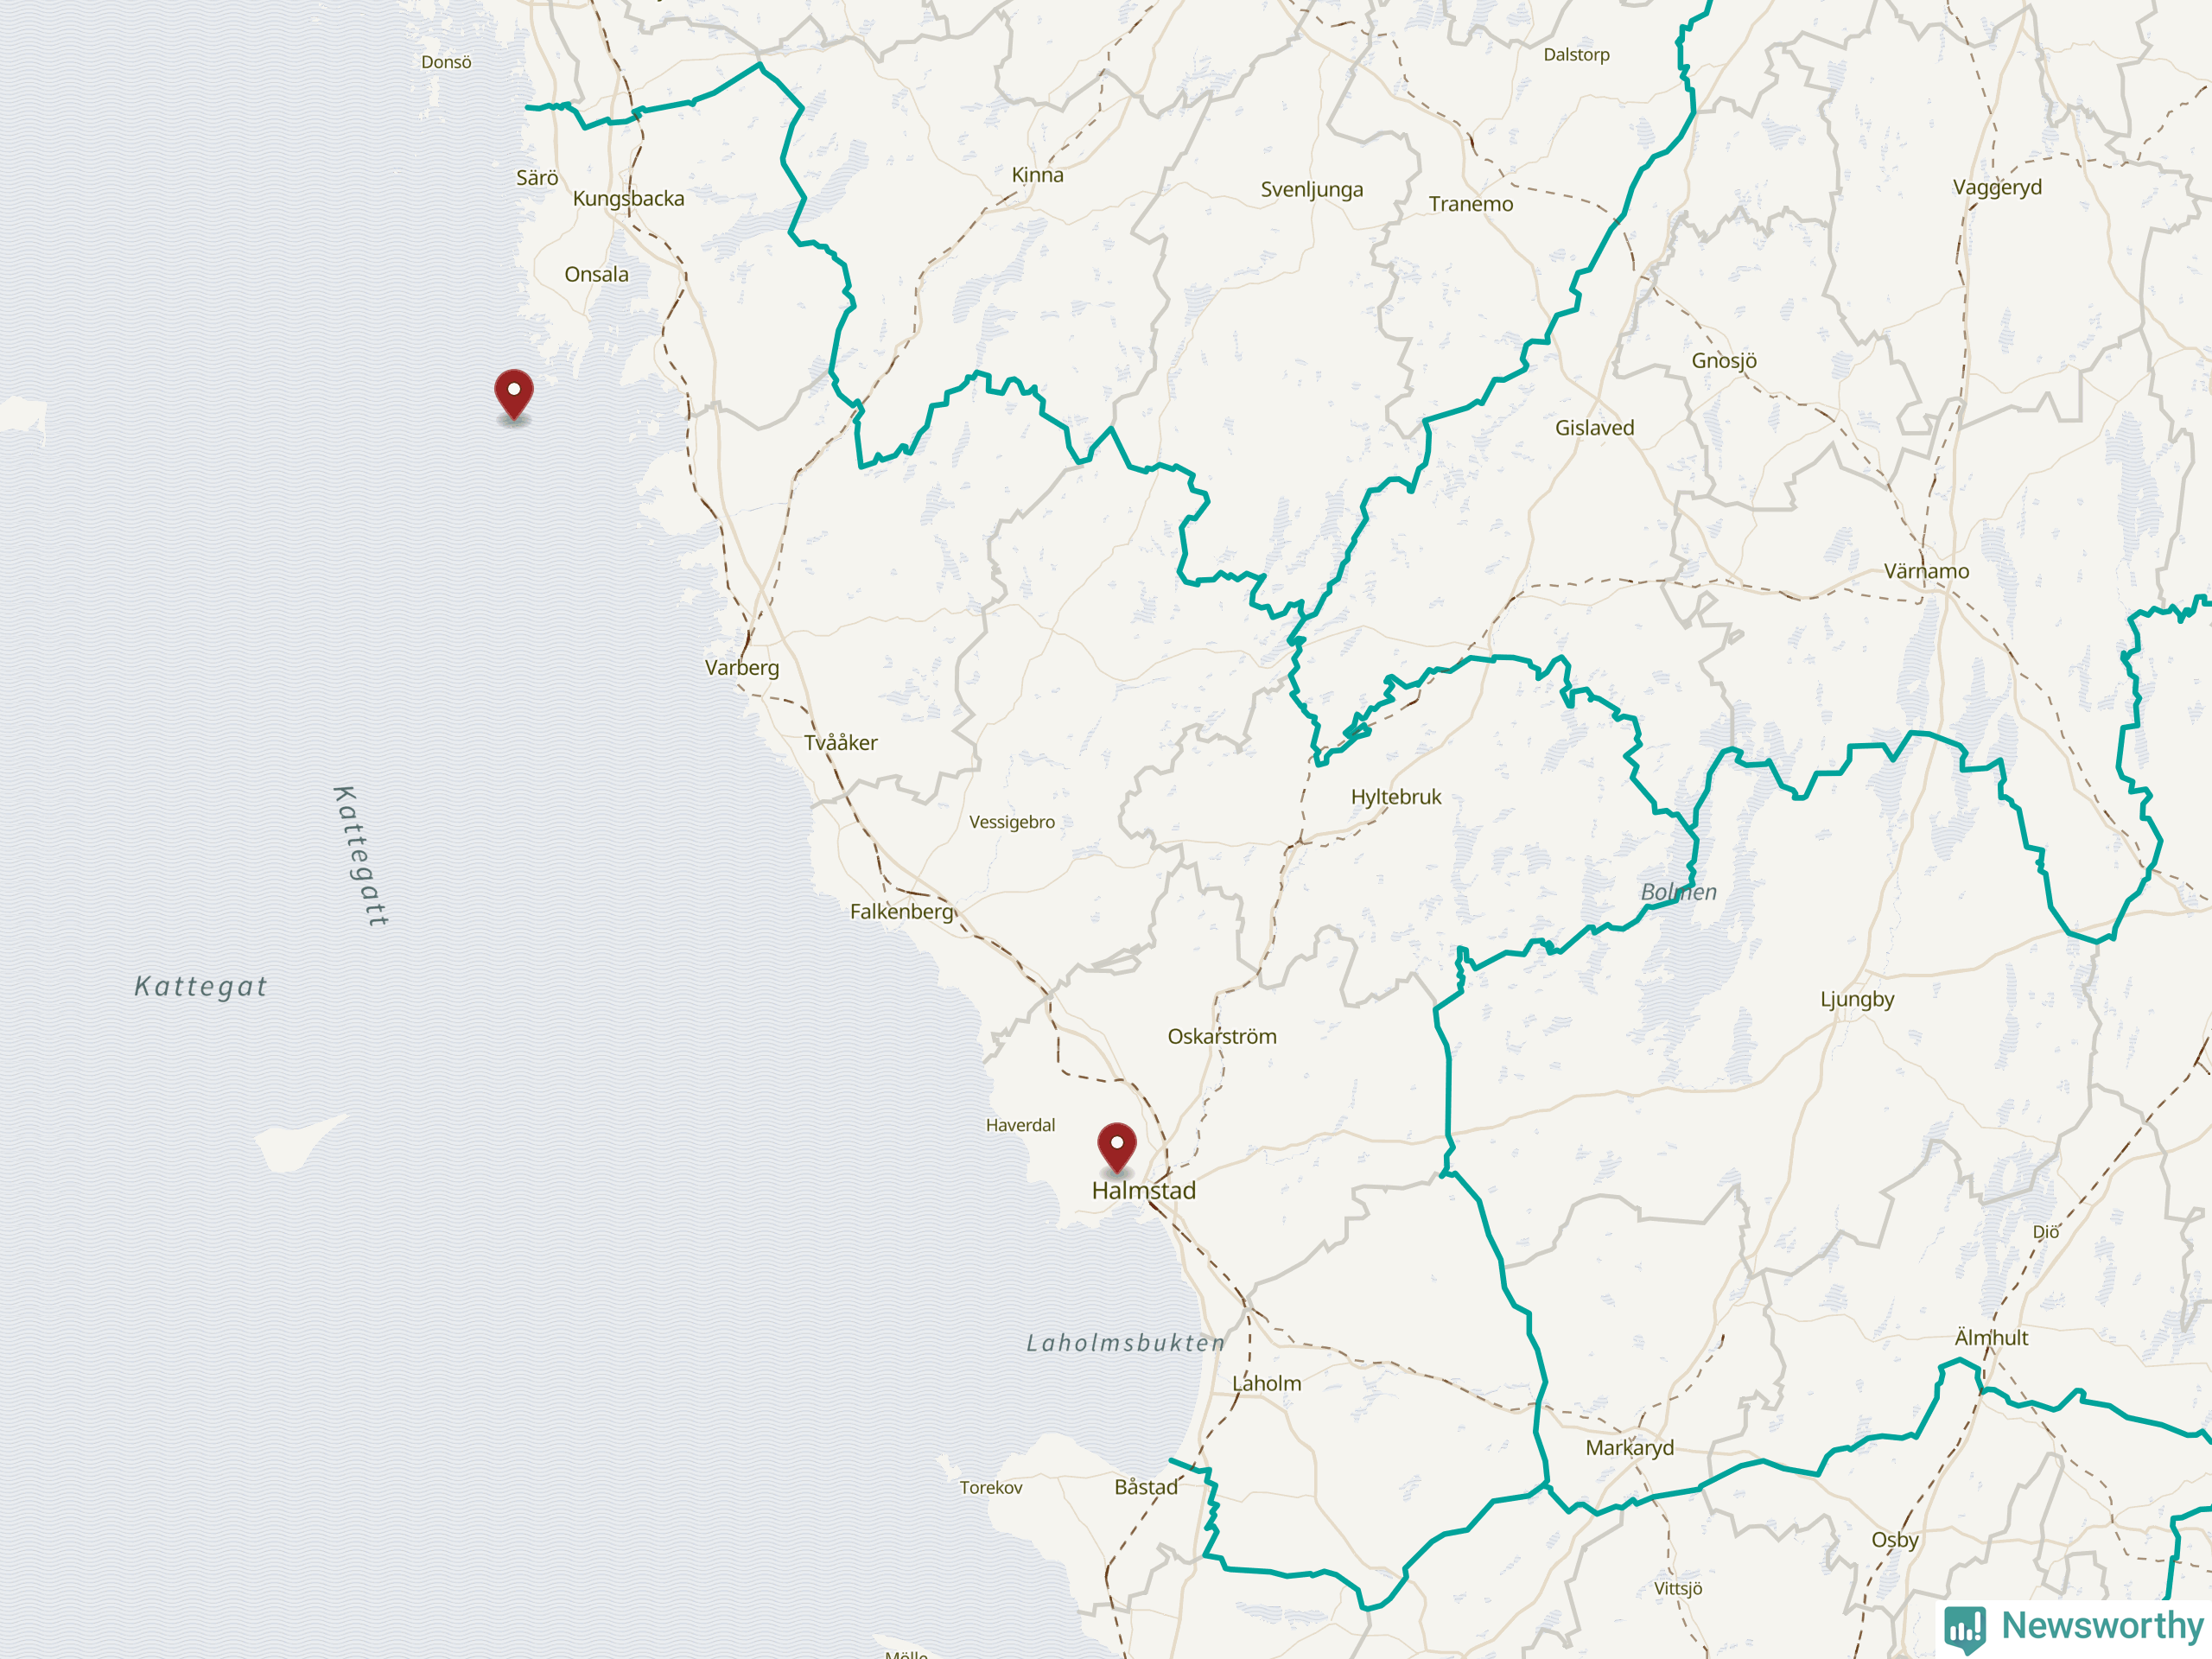This screenshot has width=2212, height=1659.
Task: Select the Svenljunga label
Action: point(1311,190)
